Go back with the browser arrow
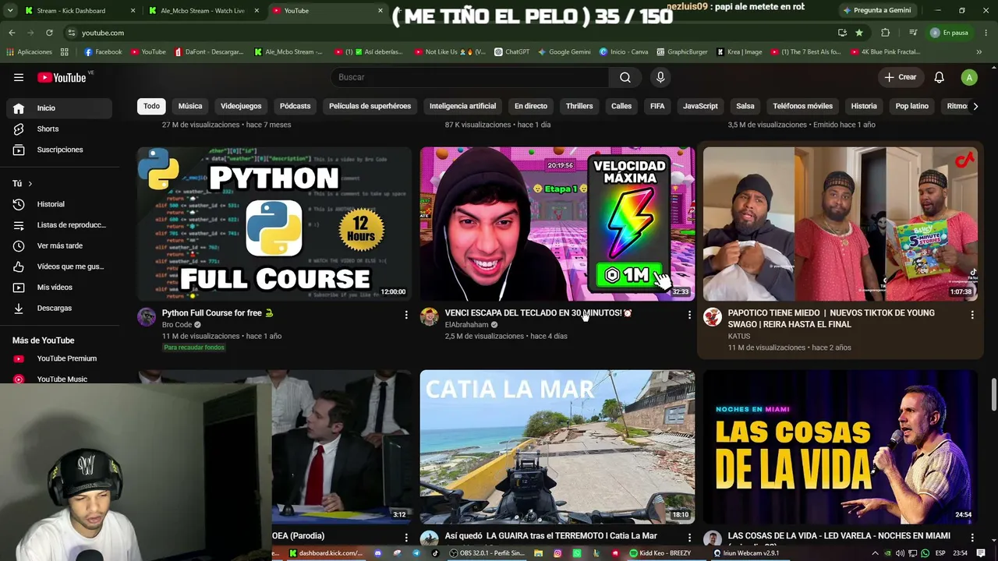The height and width of the screenshot is (561, 998). (x=12, y=33)
